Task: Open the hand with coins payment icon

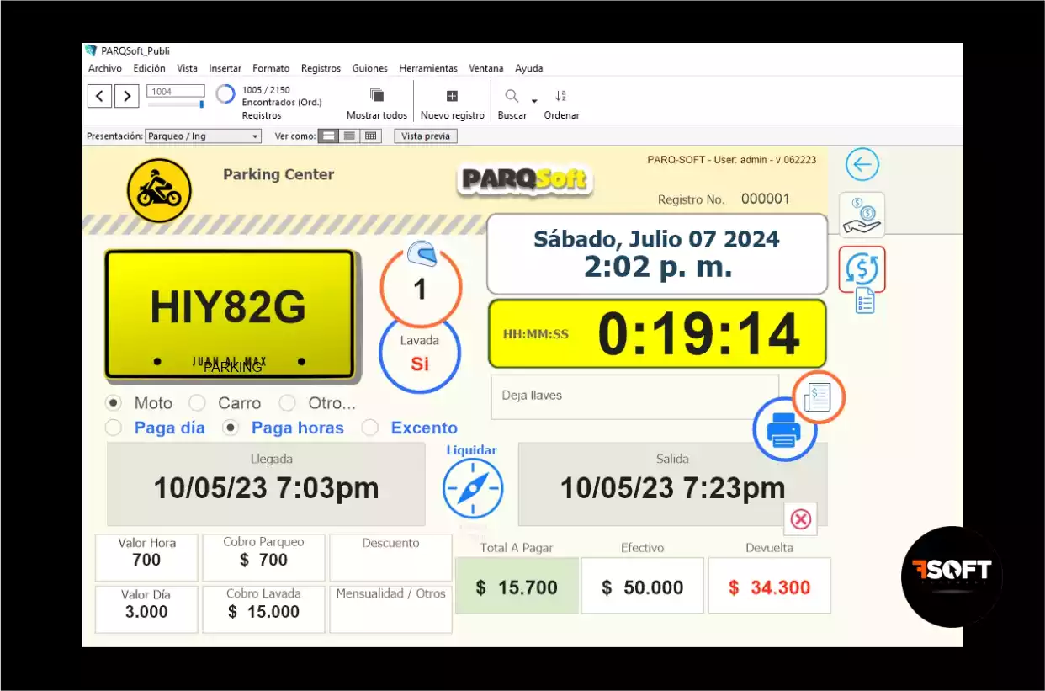Action: 862,215
